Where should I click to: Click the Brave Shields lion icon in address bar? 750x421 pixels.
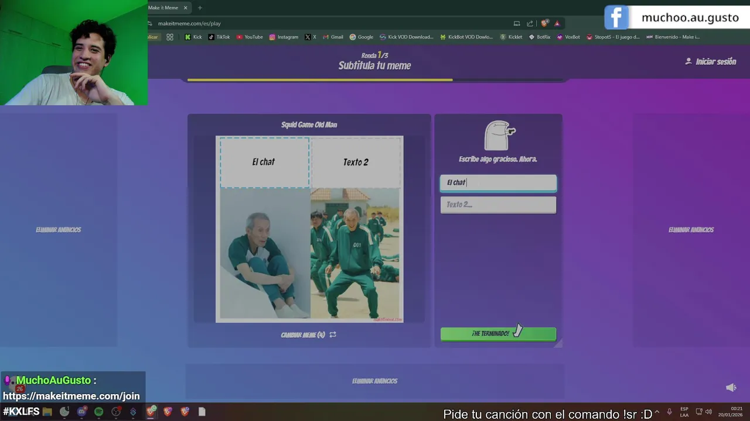[544, 23]
